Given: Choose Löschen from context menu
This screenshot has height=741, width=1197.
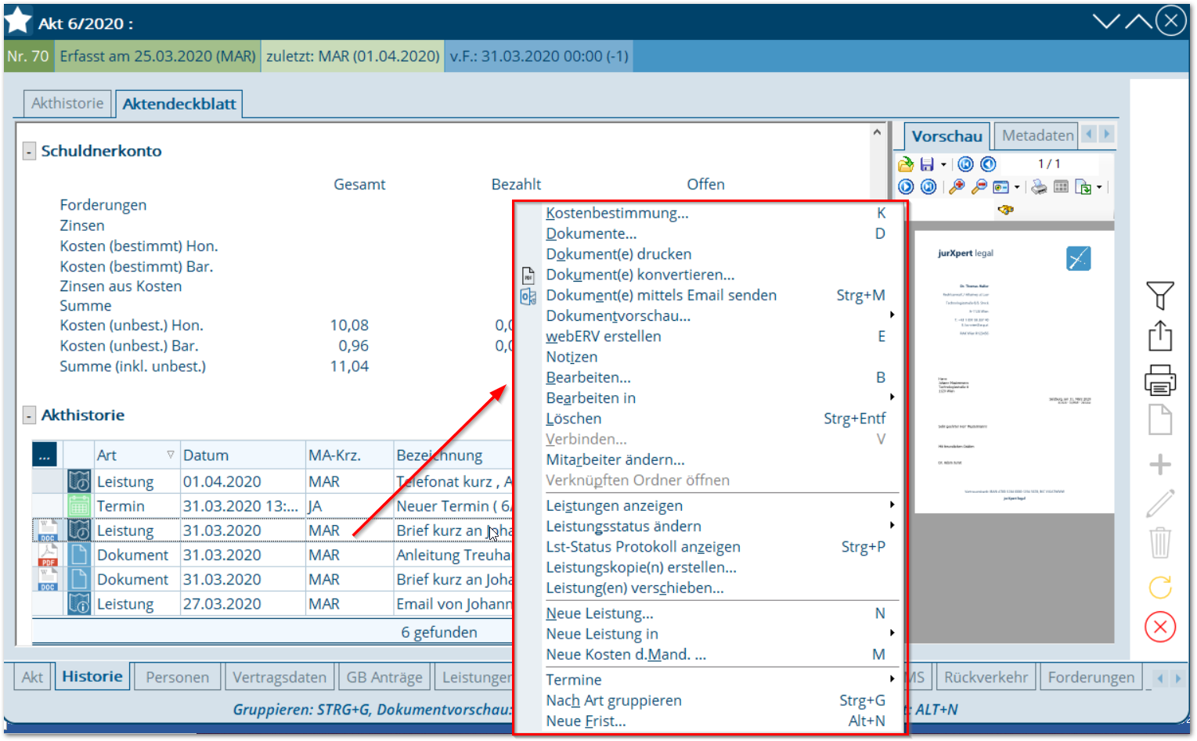Looking at the screenshot, I should click(574, 419).
